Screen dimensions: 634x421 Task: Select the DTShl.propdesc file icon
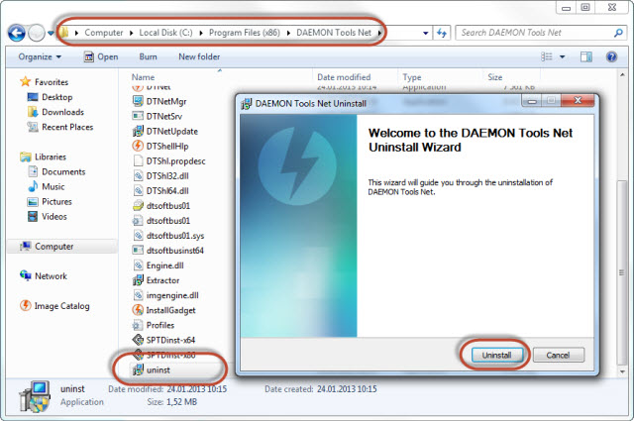(x=138, y=160)
